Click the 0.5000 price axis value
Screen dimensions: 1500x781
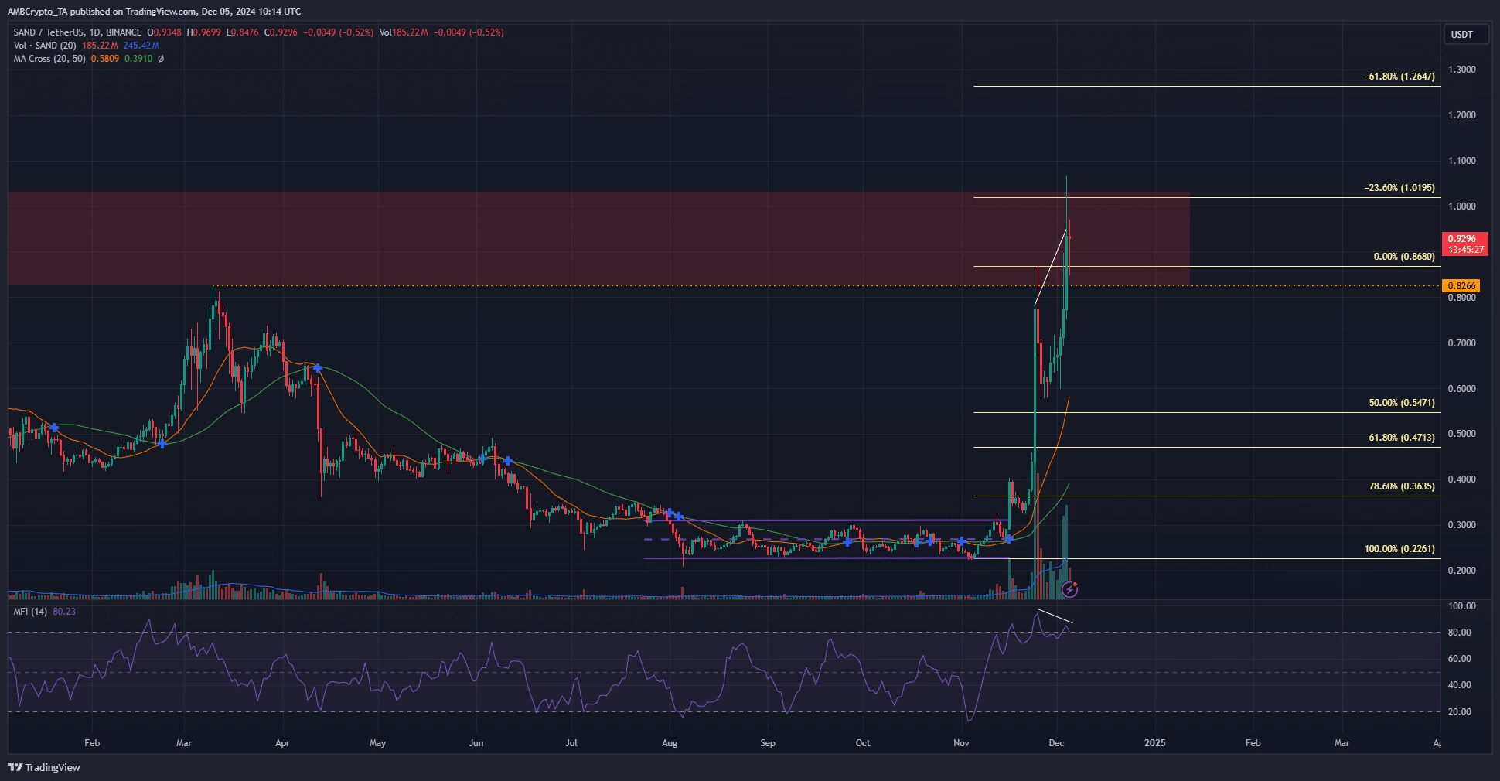click(1462, 434)
